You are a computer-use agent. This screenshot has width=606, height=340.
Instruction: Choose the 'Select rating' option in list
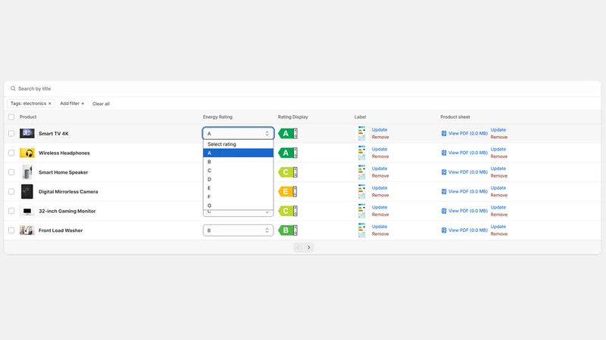[x=238, y=144]
